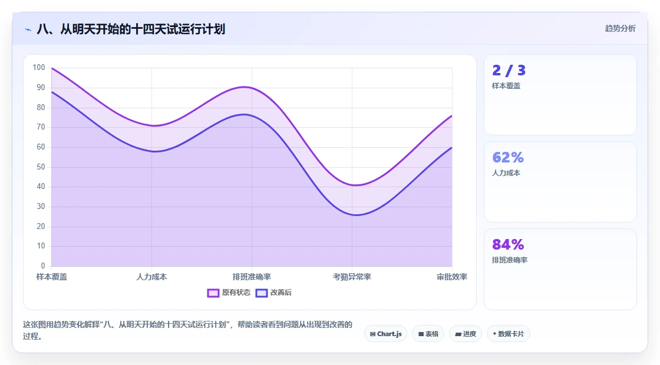Click the small icon inside the 表格 pill
The image size is (660, 365).
coord(421,334)
